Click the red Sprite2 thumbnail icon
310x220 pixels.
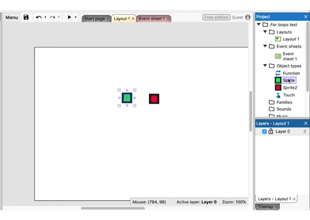click(x=278, y=87)
